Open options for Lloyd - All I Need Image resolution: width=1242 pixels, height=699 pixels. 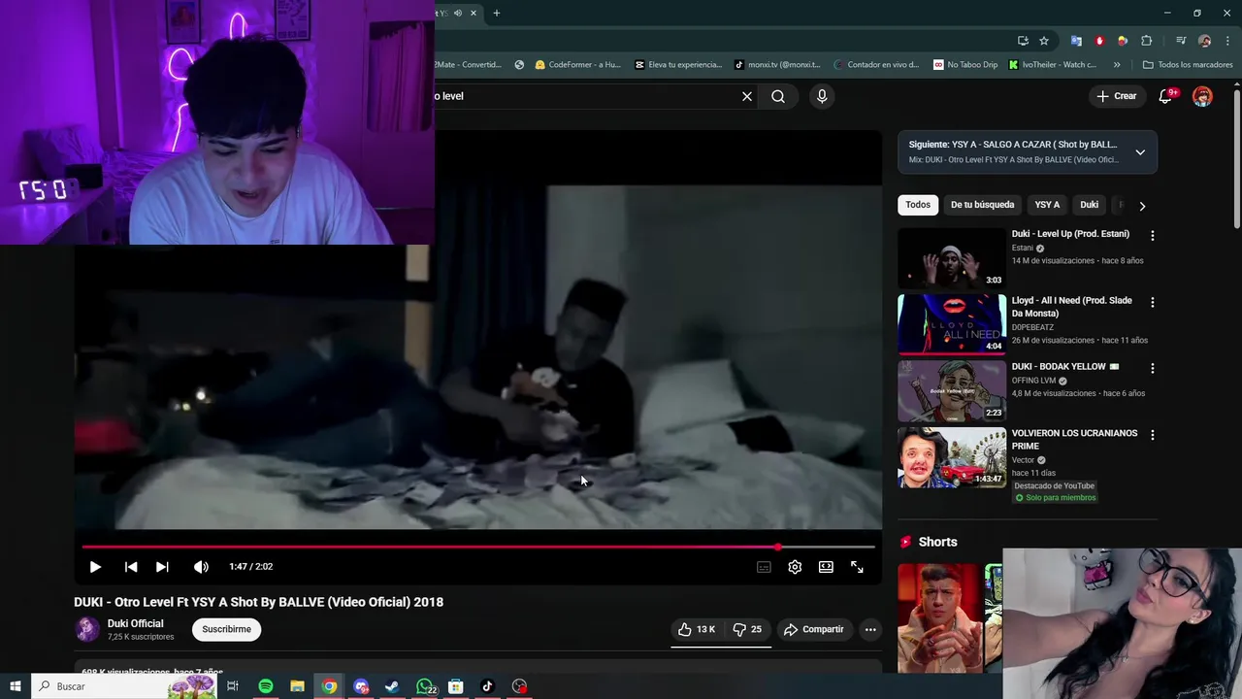(1152, 303)
